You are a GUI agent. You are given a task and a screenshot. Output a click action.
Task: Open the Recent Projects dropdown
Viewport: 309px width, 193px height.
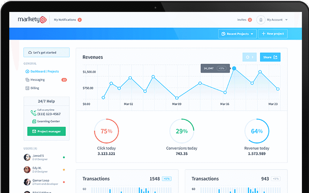pos(237,34)
